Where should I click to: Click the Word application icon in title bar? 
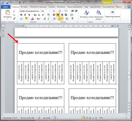pyautogui.click(x=2, y=2)
